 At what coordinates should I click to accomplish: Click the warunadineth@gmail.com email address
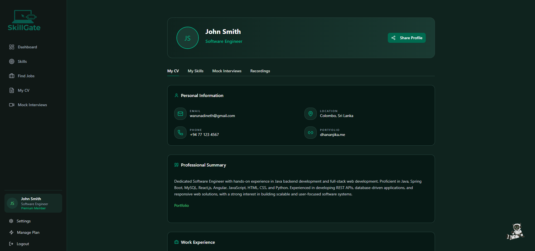(x=212, y=116)
